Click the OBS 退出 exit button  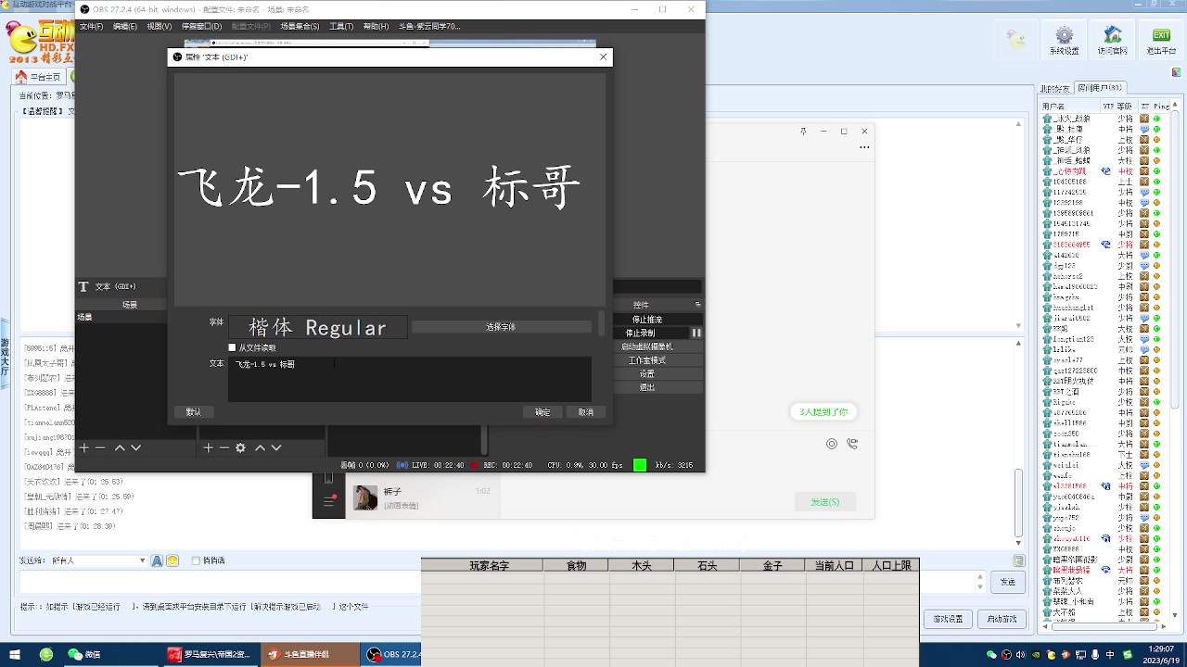pyautogui.click(x=647, y=387)
